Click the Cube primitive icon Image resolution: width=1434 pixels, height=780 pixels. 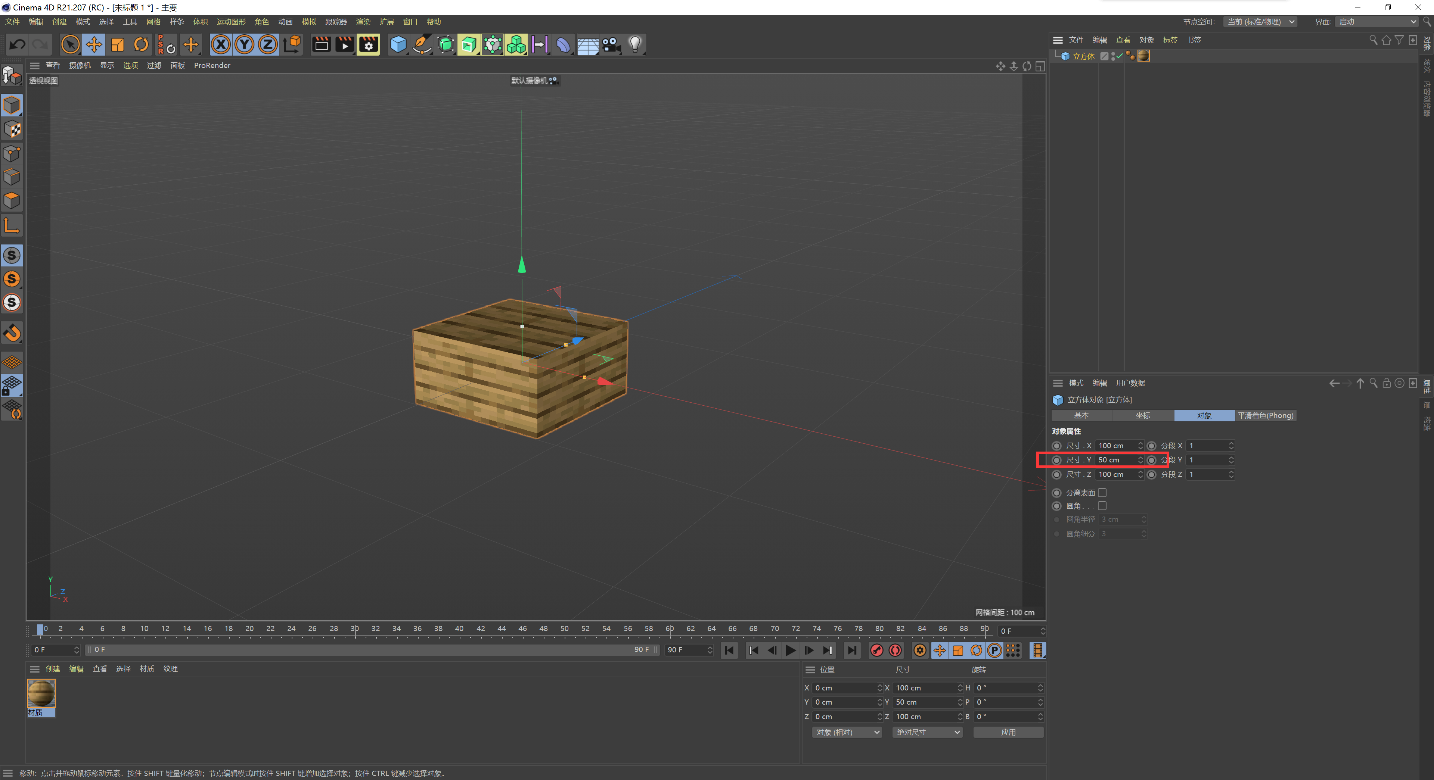398,44
